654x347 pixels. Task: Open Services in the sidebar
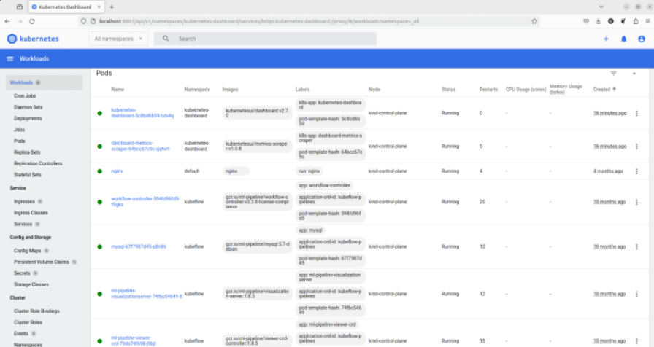[x=23, y=224]
